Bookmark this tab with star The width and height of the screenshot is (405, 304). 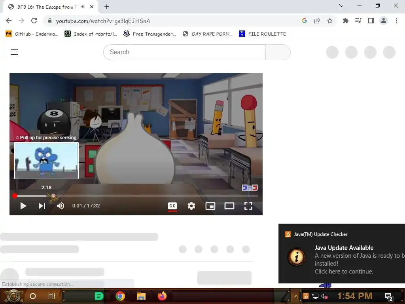tap(330, 21)
